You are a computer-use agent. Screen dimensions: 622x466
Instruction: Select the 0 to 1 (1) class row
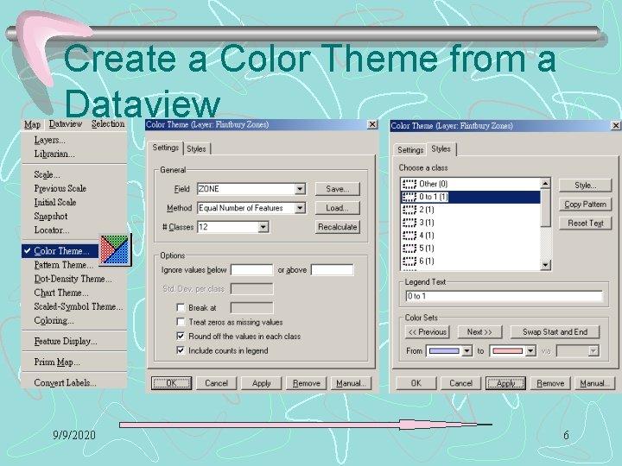471,197
